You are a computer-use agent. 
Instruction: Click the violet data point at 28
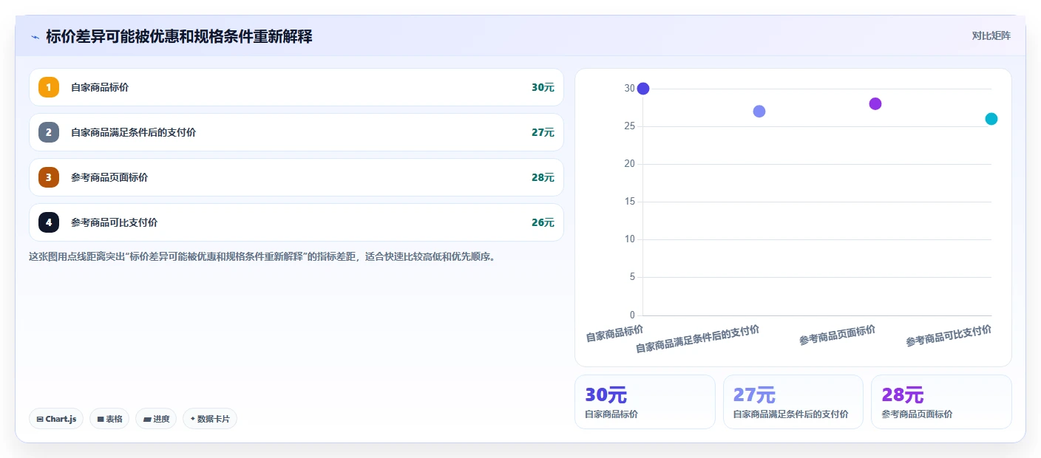point(875,103)
